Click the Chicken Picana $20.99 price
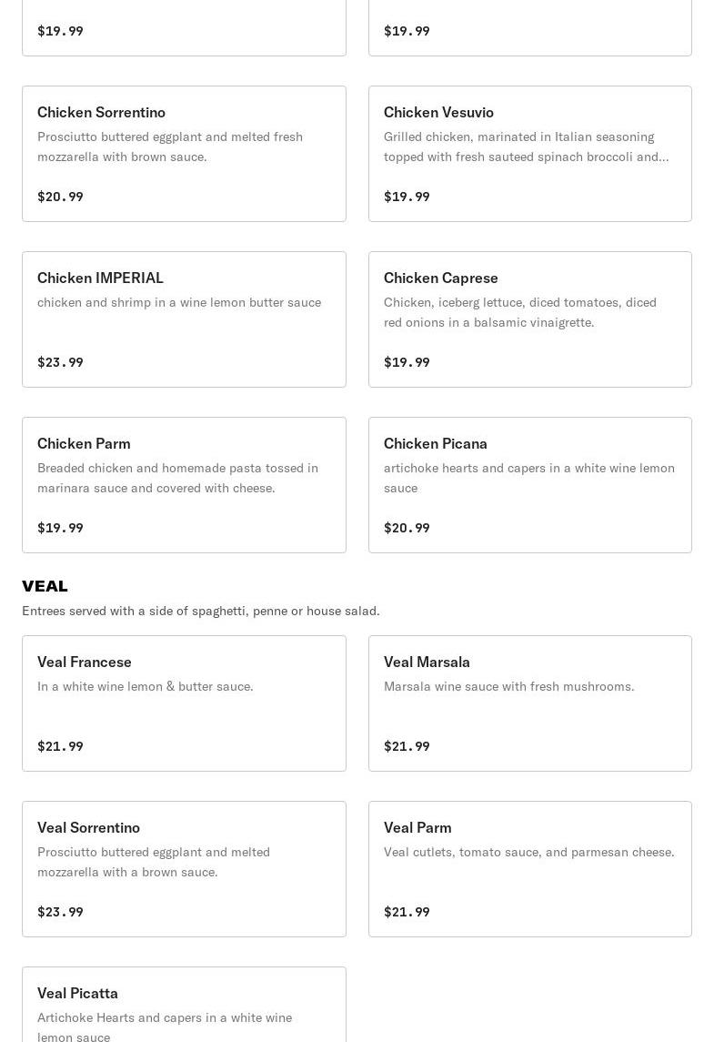 [x=407, y=528]
